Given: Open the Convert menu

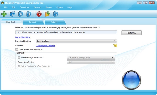Looking at the screenshot, I should click(37, 7).
